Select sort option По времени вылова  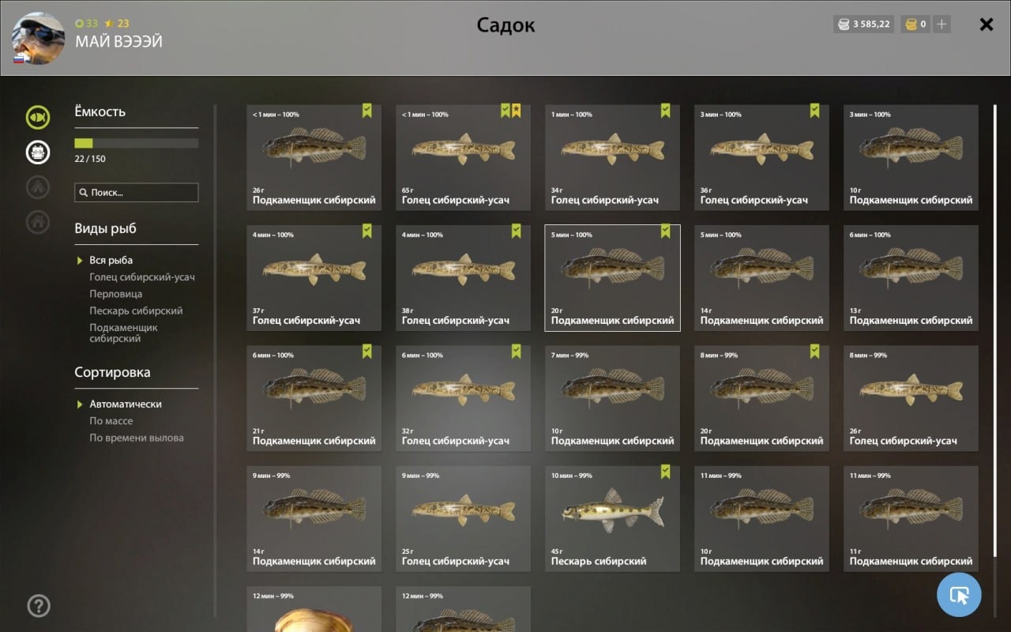[x=136, y=438]
